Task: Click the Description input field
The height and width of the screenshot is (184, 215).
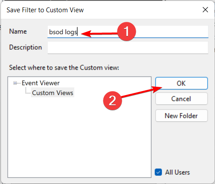Action: pyautogui.click(x=128, y=48)
